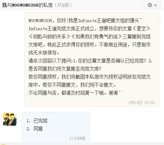Click the conversation title with WOOWONO208

(x=27, y=5)
